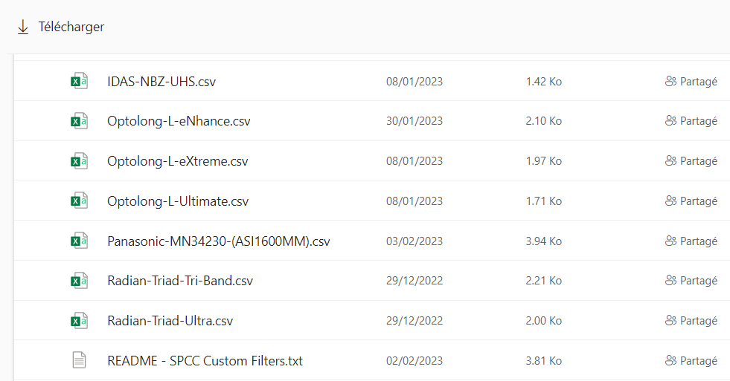Click size 1.97 Ko value
The image size is (730, 381).
click(544, 160)
